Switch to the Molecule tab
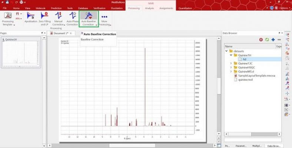This screenshot has width=292, height=148. coord(41,8)
